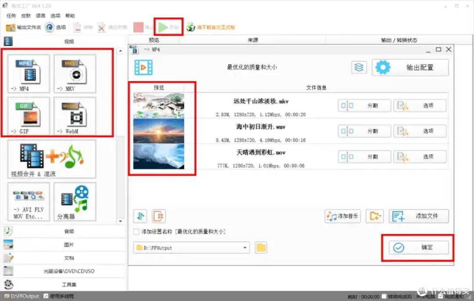Open the 选项 menu in menu bar

point(55,16)
